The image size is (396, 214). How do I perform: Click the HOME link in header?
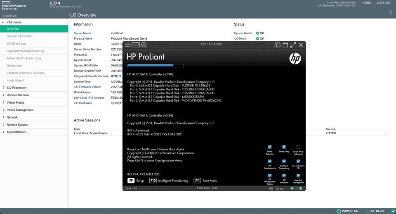pos(366,3)
